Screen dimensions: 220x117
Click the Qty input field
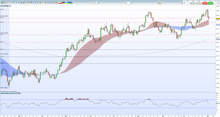pyautogui.click(x=187, y=3)
